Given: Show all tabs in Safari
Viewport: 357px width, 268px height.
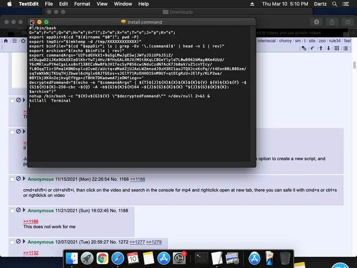Looking at the screenshot, I should point(348,22).
